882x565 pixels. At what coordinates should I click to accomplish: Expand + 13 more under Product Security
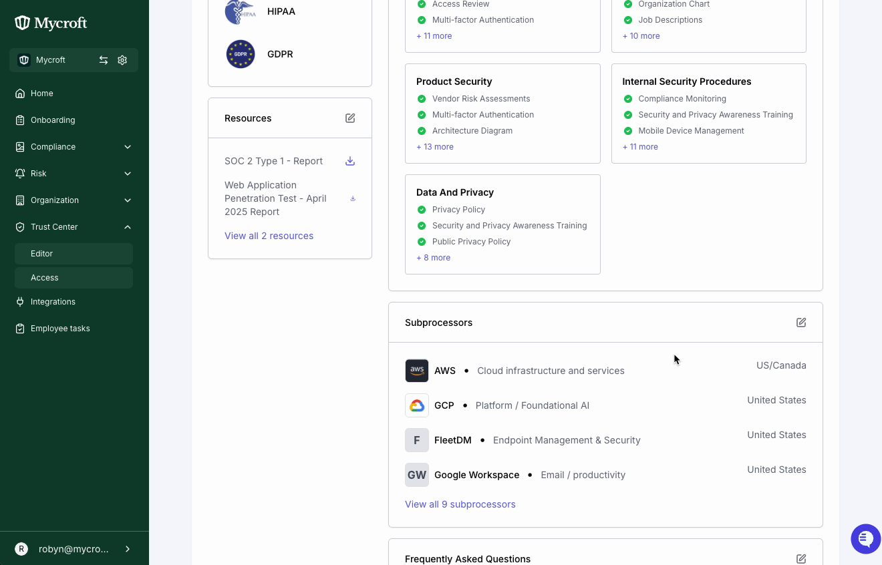[435, 147]
